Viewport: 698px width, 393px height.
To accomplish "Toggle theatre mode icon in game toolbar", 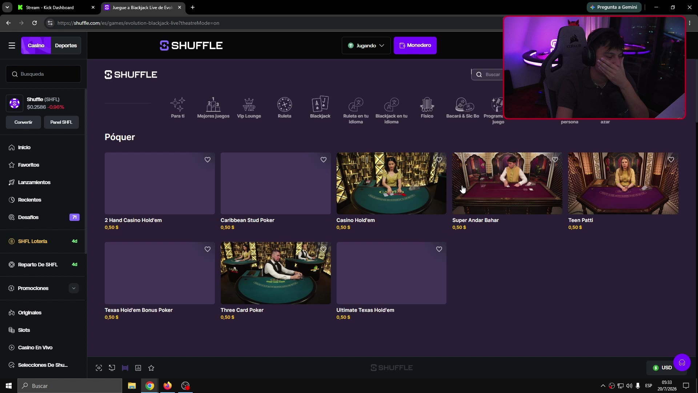I will point(125,368).
